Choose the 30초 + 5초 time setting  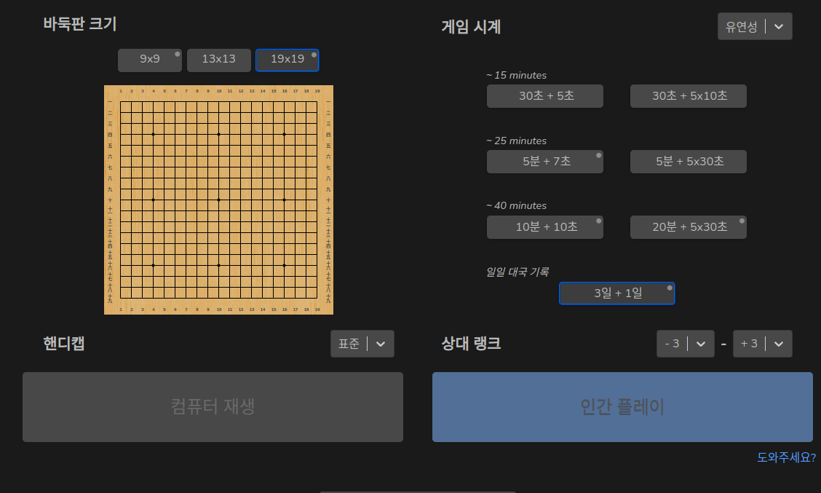[544, 96]
